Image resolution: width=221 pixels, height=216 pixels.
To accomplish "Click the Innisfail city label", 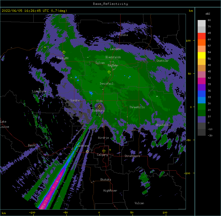I will 106,84.
